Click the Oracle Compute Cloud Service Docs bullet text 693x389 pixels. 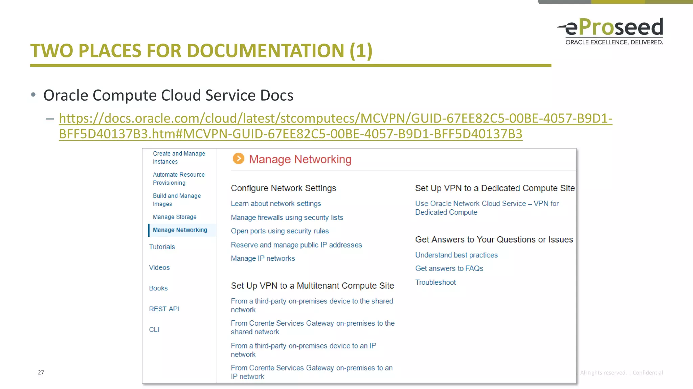point(168,95)
